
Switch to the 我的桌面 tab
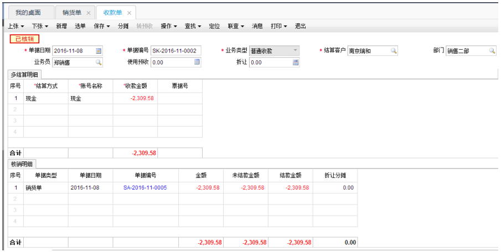[28, 13]
